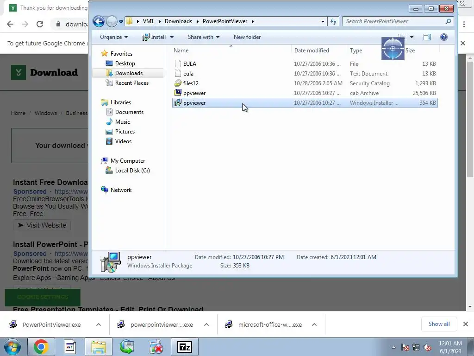The image size is (474, 356).
Task: Expand the Install dropdown arrow
Action: tap(172, 37)
